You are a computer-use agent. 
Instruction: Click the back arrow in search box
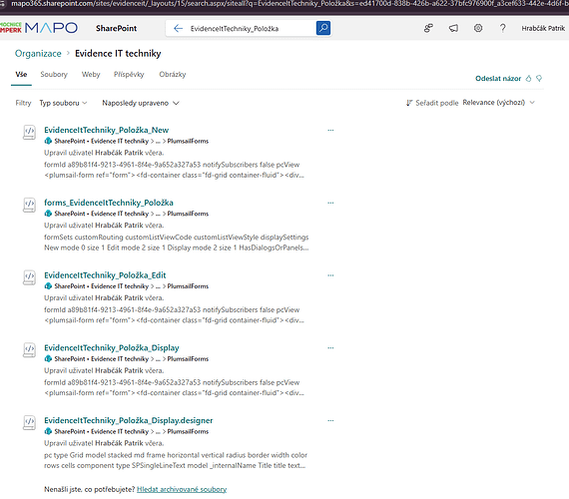tap(178, 28)
